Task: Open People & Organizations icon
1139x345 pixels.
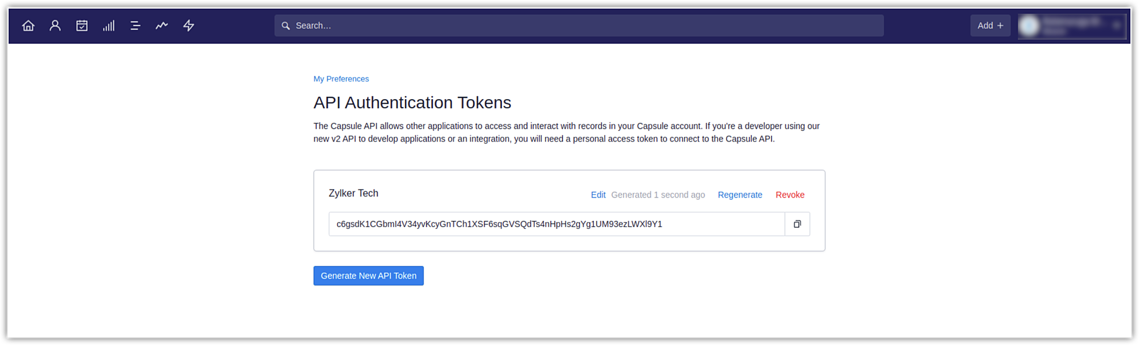Action: (x=55, y=26)
